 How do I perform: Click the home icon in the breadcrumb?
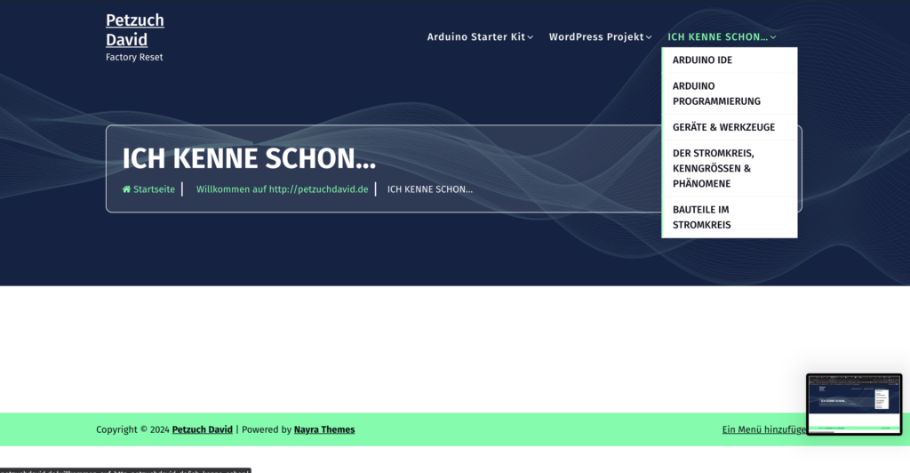tap(126, 189)
